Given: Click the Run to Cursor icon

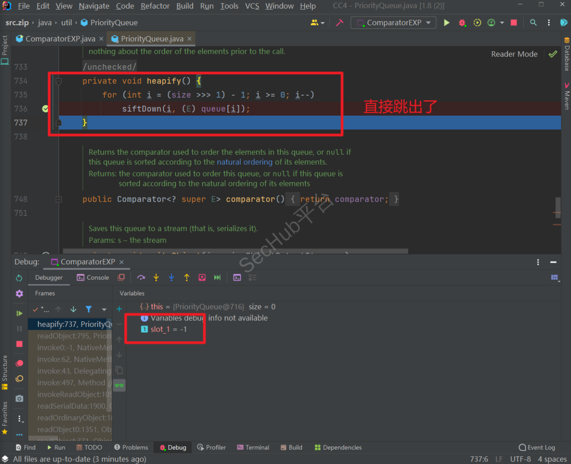Looking at the screenshot, I should (x=217, y=278).
